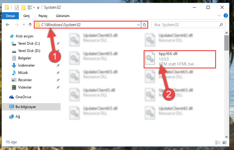The width and height of the screenshot is (234, 150).
Task: Open the Görünüm ribbon tab
Action: [63, 16]
